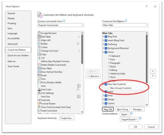Screen dimensions: 164x135
Task: Select the Format Painter brush icon
Action: 39,103
